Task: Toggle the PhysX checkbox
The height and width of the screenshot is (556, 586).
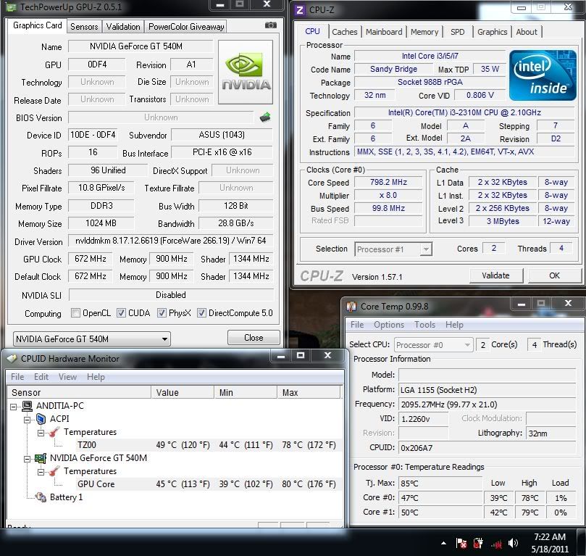Action: 162,313
